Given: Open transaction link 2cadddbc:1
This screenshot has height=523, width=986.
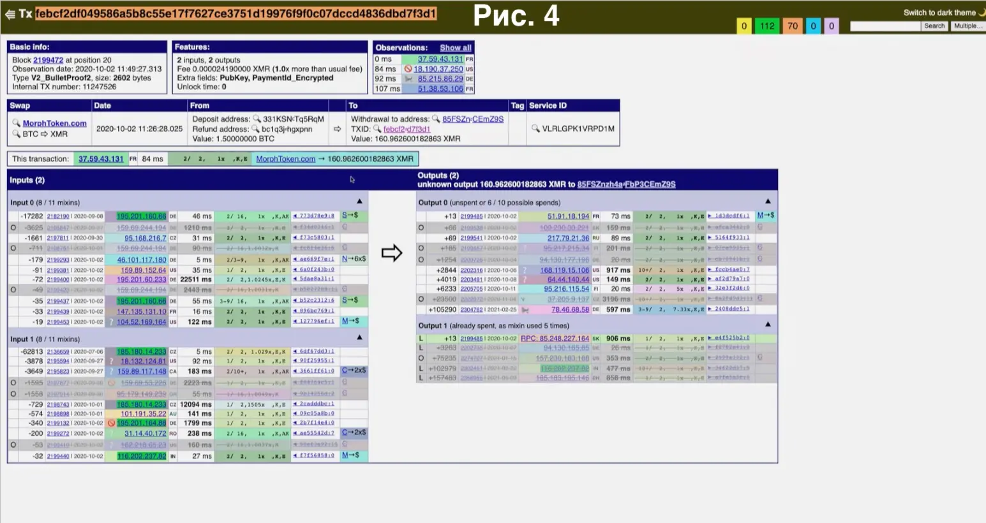Looking at the screenshot, I should pyautogui.click(x=317, y=404).
